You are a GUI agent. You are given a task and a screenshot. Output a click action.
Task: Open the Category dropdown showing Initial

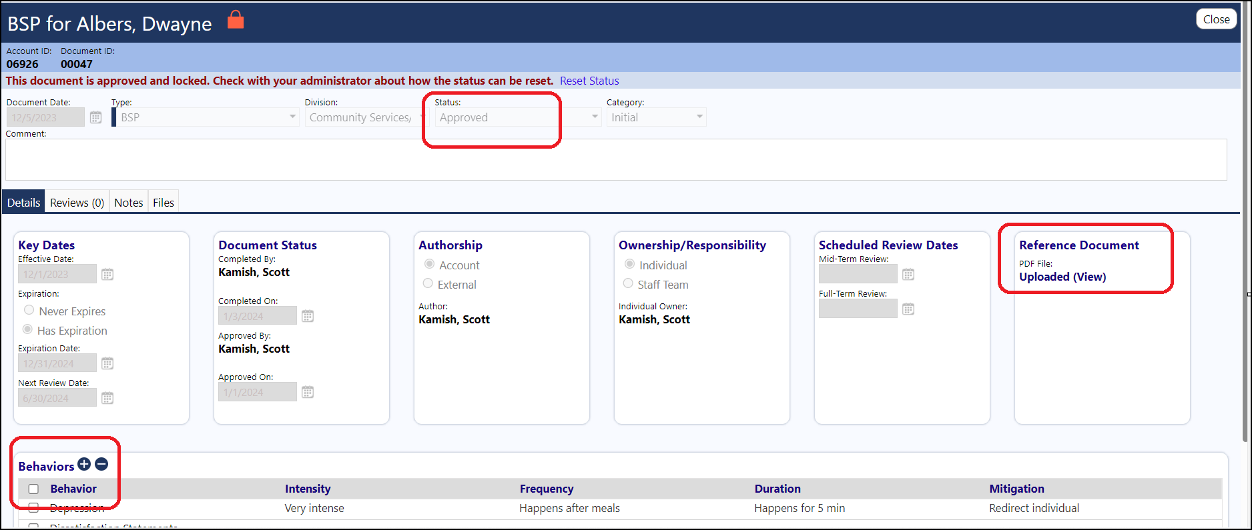657,117
